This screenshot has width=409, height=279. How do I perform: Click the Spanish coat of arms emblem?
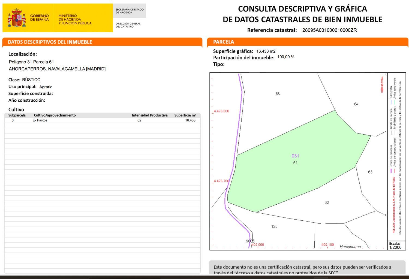[16, 18]
